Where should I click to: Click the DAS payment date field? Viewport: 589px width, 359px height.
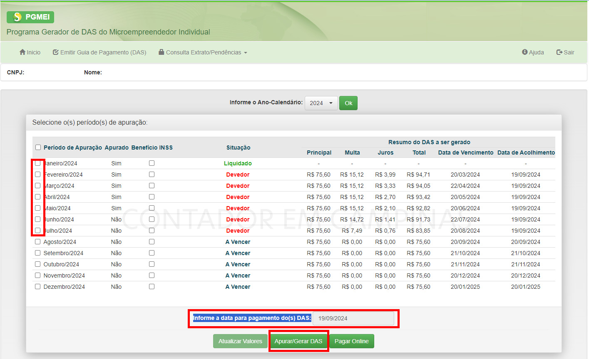pos(353,318)
